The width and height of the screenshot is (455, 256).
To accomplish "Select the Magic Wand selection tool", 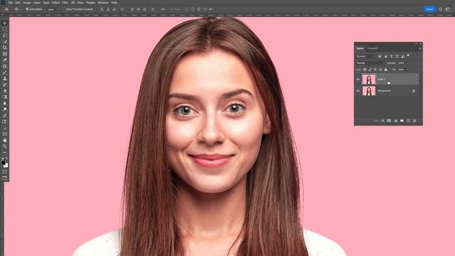I will tap(5, 41).
